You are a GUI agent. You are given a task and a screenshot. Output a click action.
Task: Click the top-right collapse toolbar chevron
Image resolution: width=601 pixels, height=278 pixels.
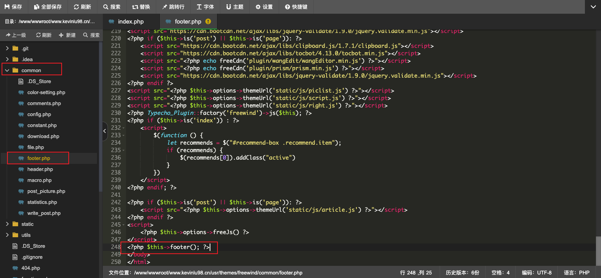593,7
